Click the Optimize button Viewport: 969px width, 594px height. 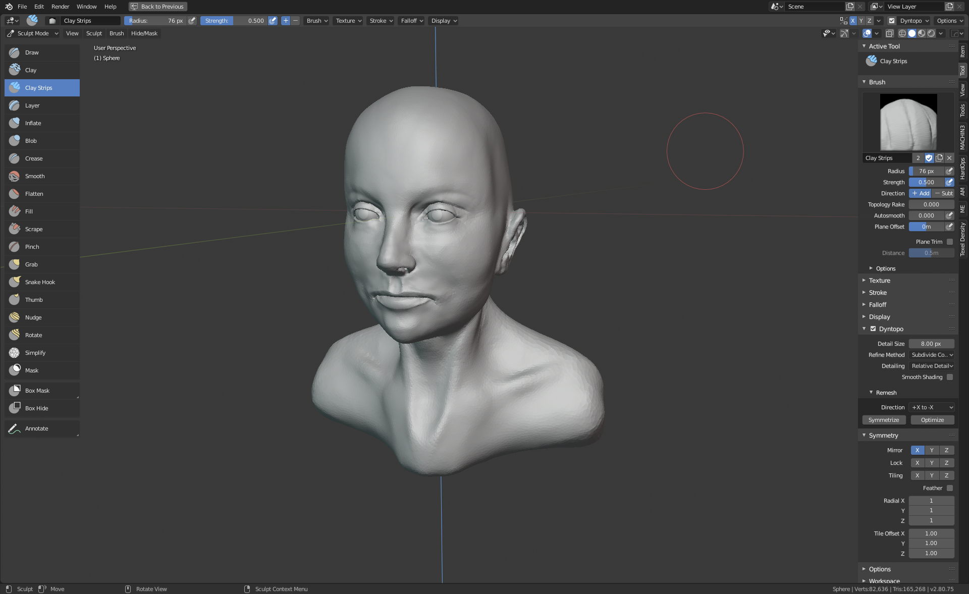tap(932, 420)
